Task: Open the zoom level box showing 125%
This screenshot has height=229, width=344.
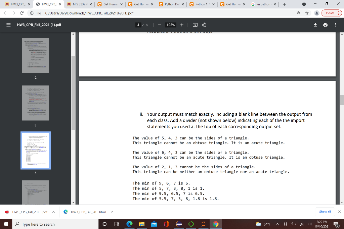Action: click(170, 24)
